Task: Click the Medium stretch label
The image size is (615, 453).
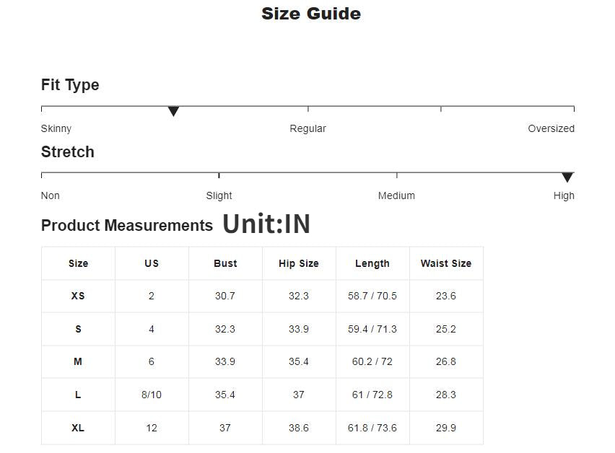Action: [x=396, y=195]
